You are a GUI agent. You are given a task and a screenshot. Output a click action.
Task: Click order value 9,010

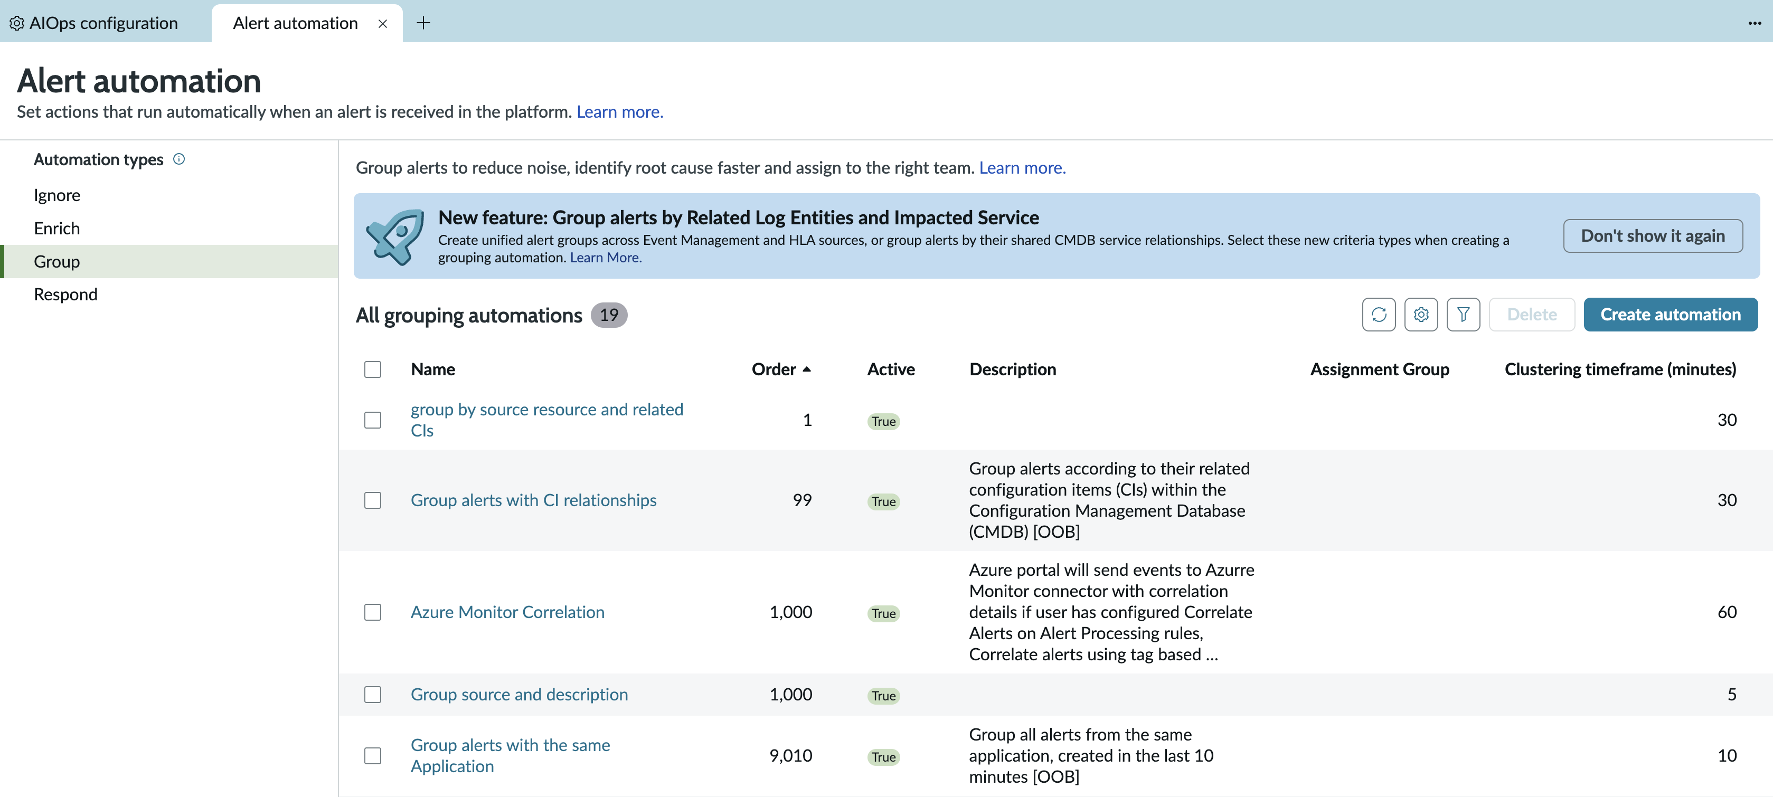point(790,756)
